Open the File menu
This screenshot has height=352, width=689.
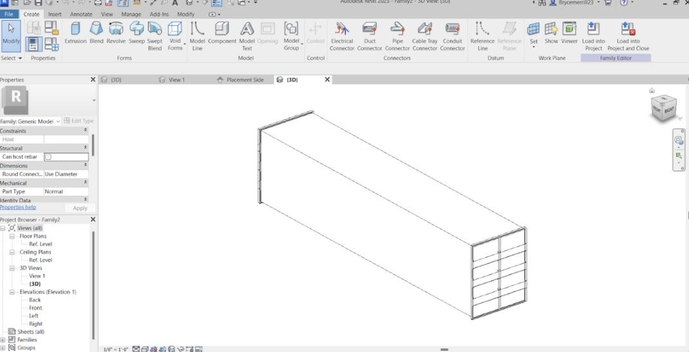[9, 14]
